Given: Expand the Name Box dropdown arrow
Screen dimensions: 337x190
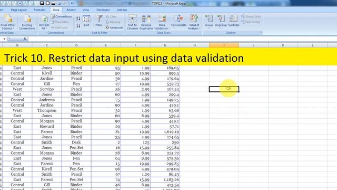Looking at the screenshot, I should [4, 39].
